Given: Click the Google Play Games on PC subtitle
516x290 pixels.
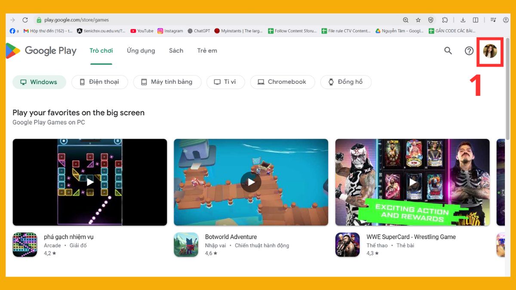Looking at the screenshot, I should (49, 122).
